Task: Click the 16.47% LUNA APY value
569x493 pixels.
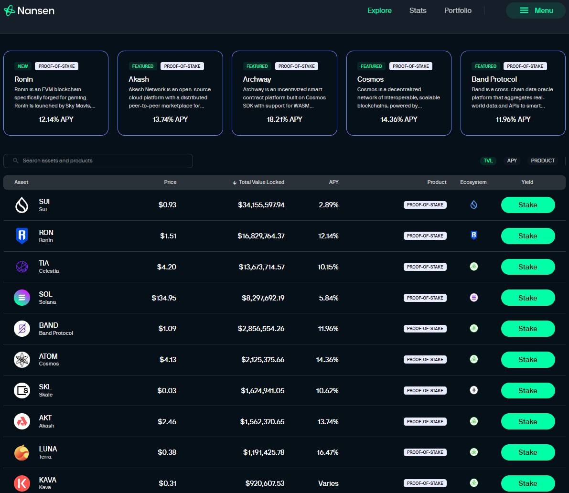Action: point(328,452)
